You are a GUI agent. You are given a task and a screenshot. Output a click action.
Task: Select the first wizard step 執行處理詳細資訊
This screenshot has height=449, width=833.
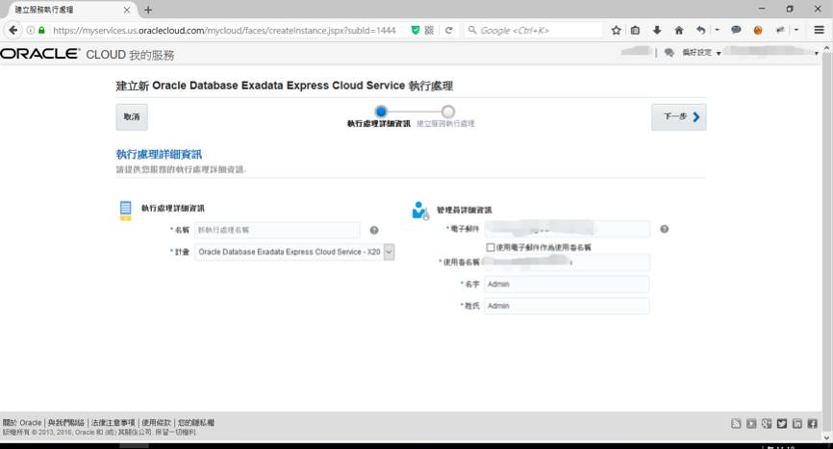click(380, 112)
